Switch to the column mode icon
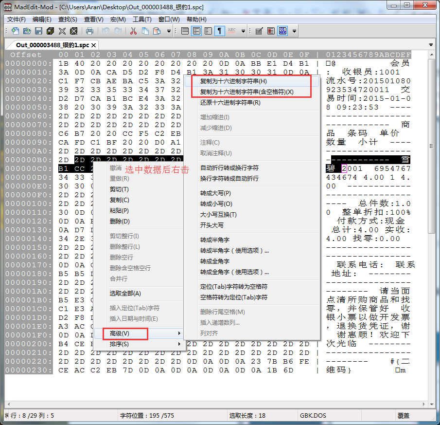440x425 pixels. click(271, 31)
